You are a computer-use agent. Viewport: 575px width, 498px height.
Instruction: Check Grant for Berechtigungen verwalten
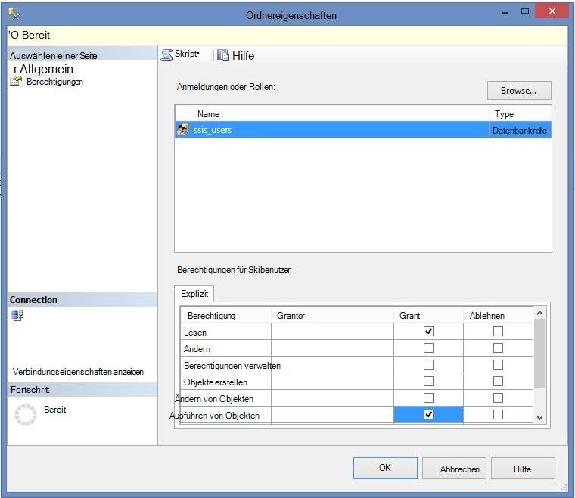(x=428, y=365)
